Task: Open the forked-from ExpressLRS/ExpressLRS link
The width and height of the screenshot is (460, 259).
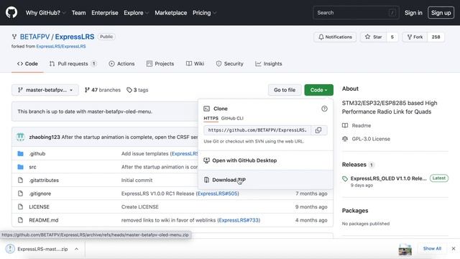Action: point(61,46)
